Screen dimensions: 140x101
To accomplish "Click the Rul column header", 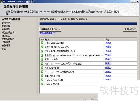I will tap(42, 39).
